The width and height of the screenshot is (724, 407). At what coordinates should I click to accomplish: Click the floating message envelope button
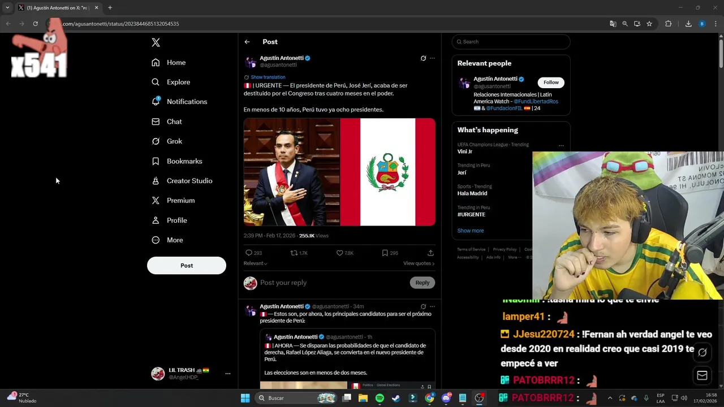coord(702,375)
